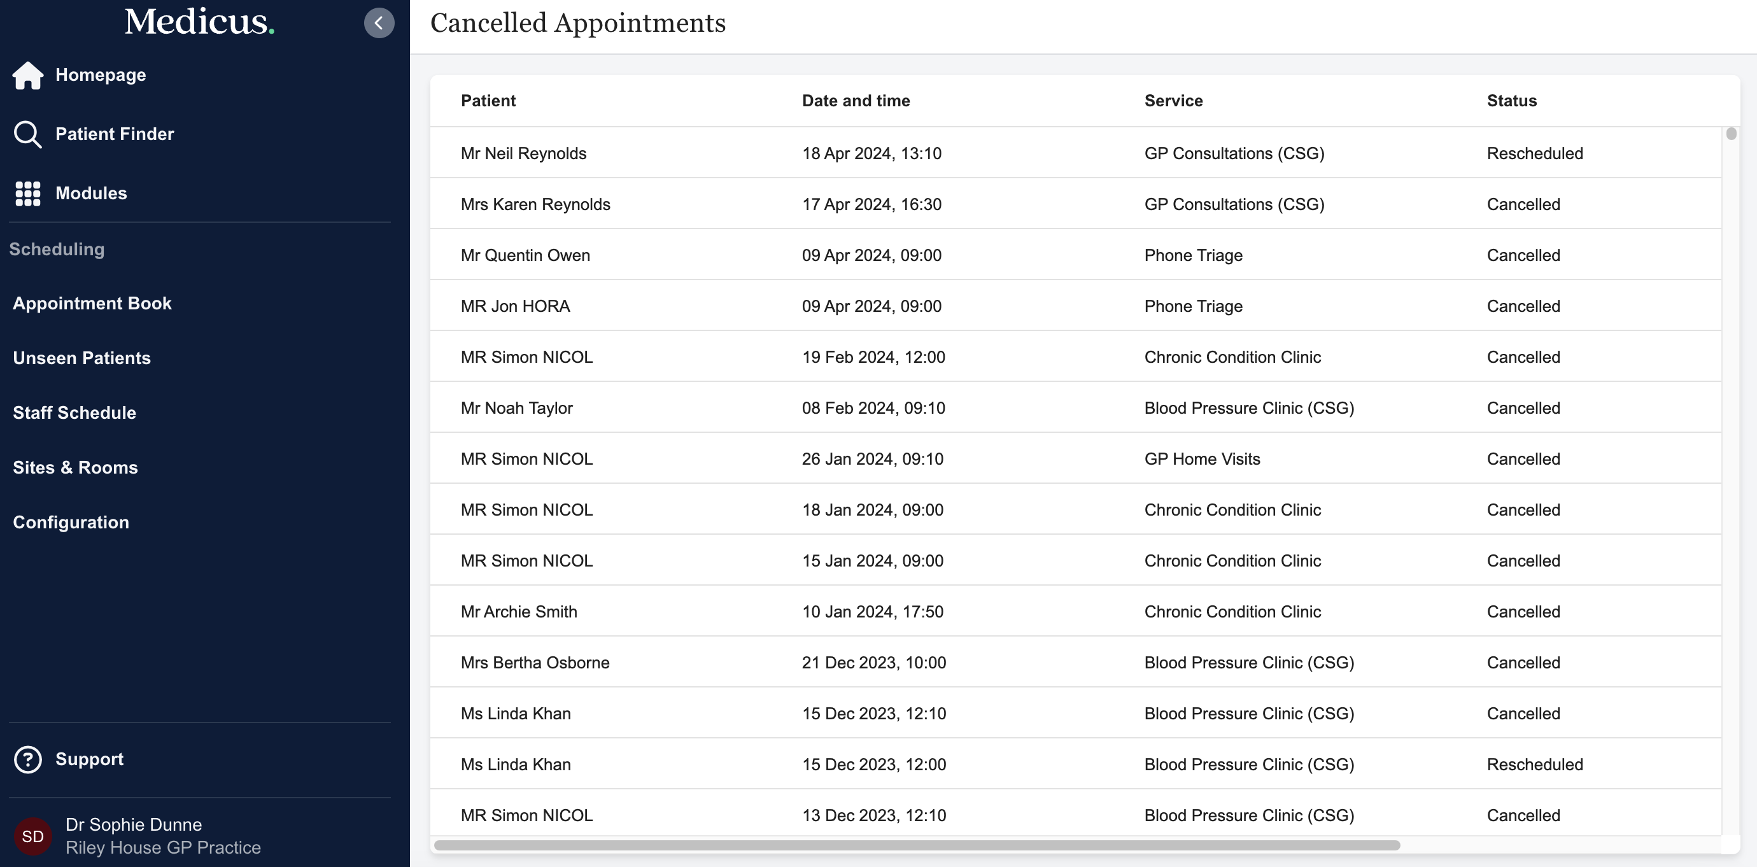Navigate to Sites & Rooms

pos(75,467)
